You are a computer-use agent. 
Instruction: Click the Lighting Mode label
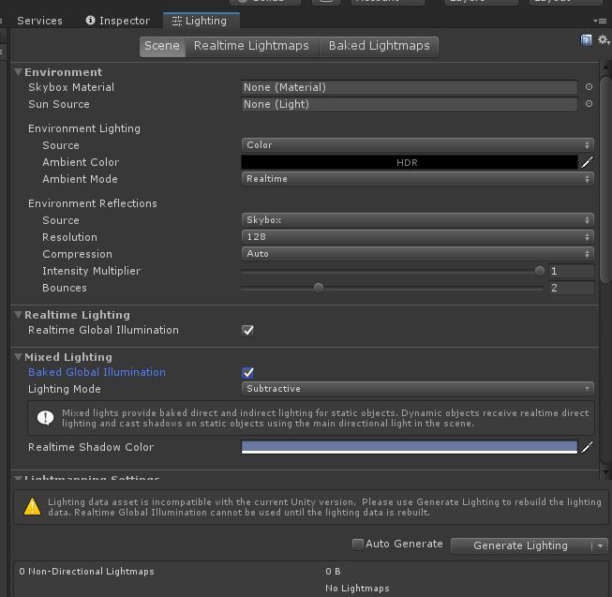[x=65, y=389]
